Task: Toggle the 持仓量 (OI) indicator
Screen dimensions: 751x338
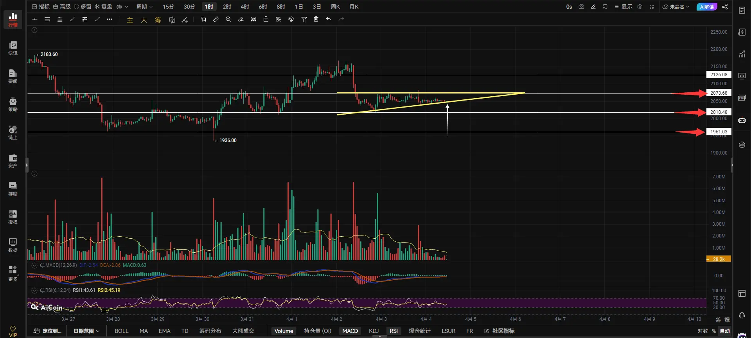Action: (x=318, y=331)
